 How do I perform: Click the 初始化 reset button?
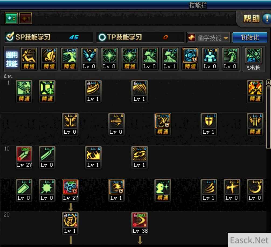(250, 38)
